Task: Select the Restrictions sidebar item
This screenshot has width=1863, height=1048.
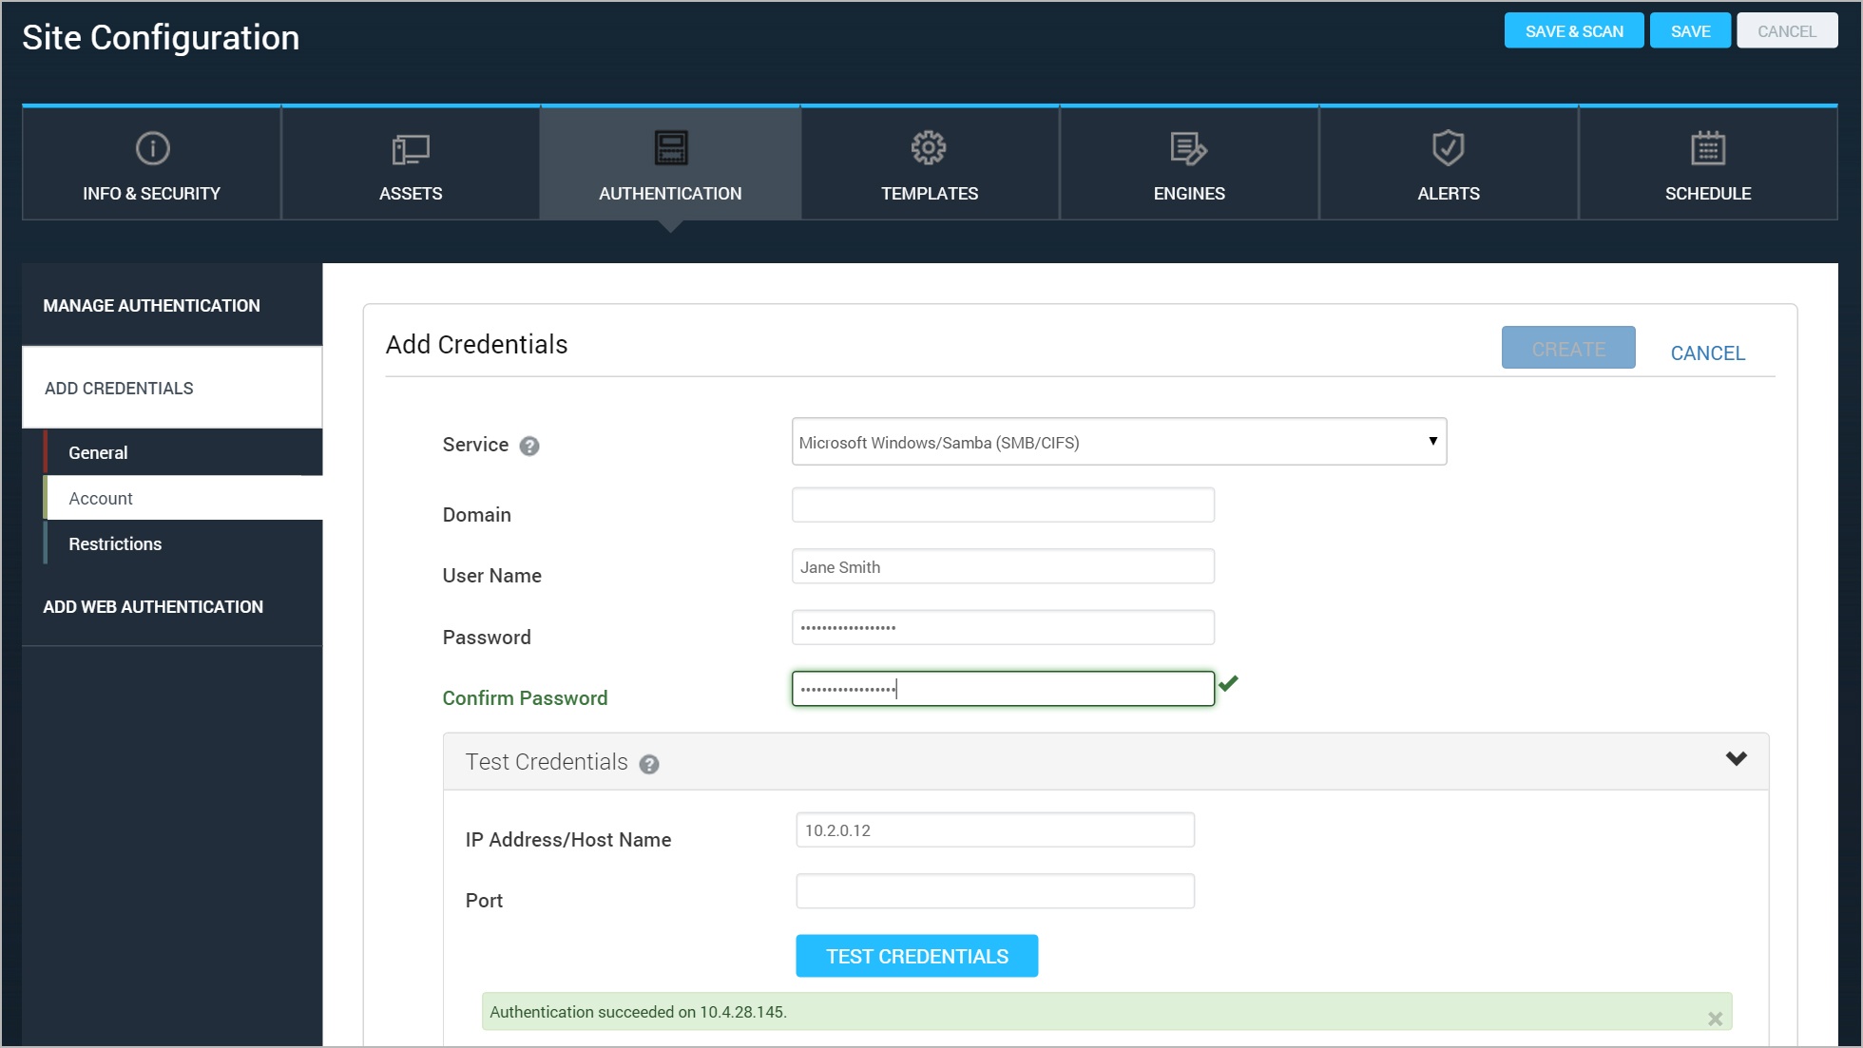Action: [115, 543]
